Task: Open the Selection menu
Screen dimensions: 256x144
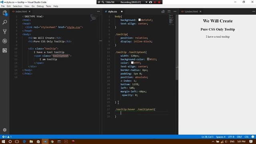Action: click(x=18, y=6)
